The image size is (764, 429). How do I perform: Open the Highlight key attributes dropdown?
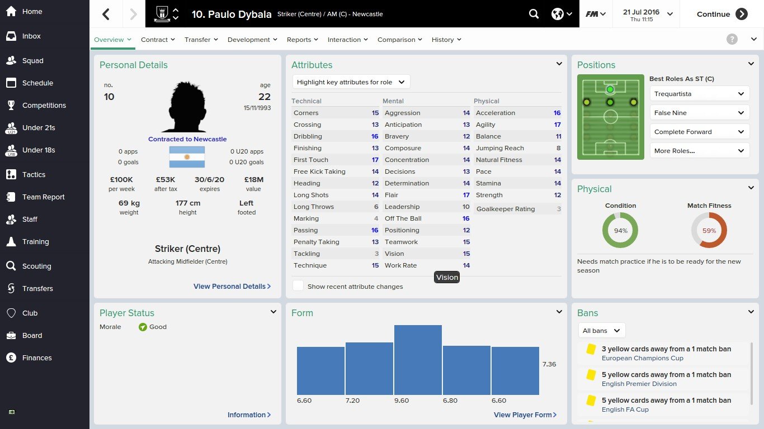coord(351,82)
